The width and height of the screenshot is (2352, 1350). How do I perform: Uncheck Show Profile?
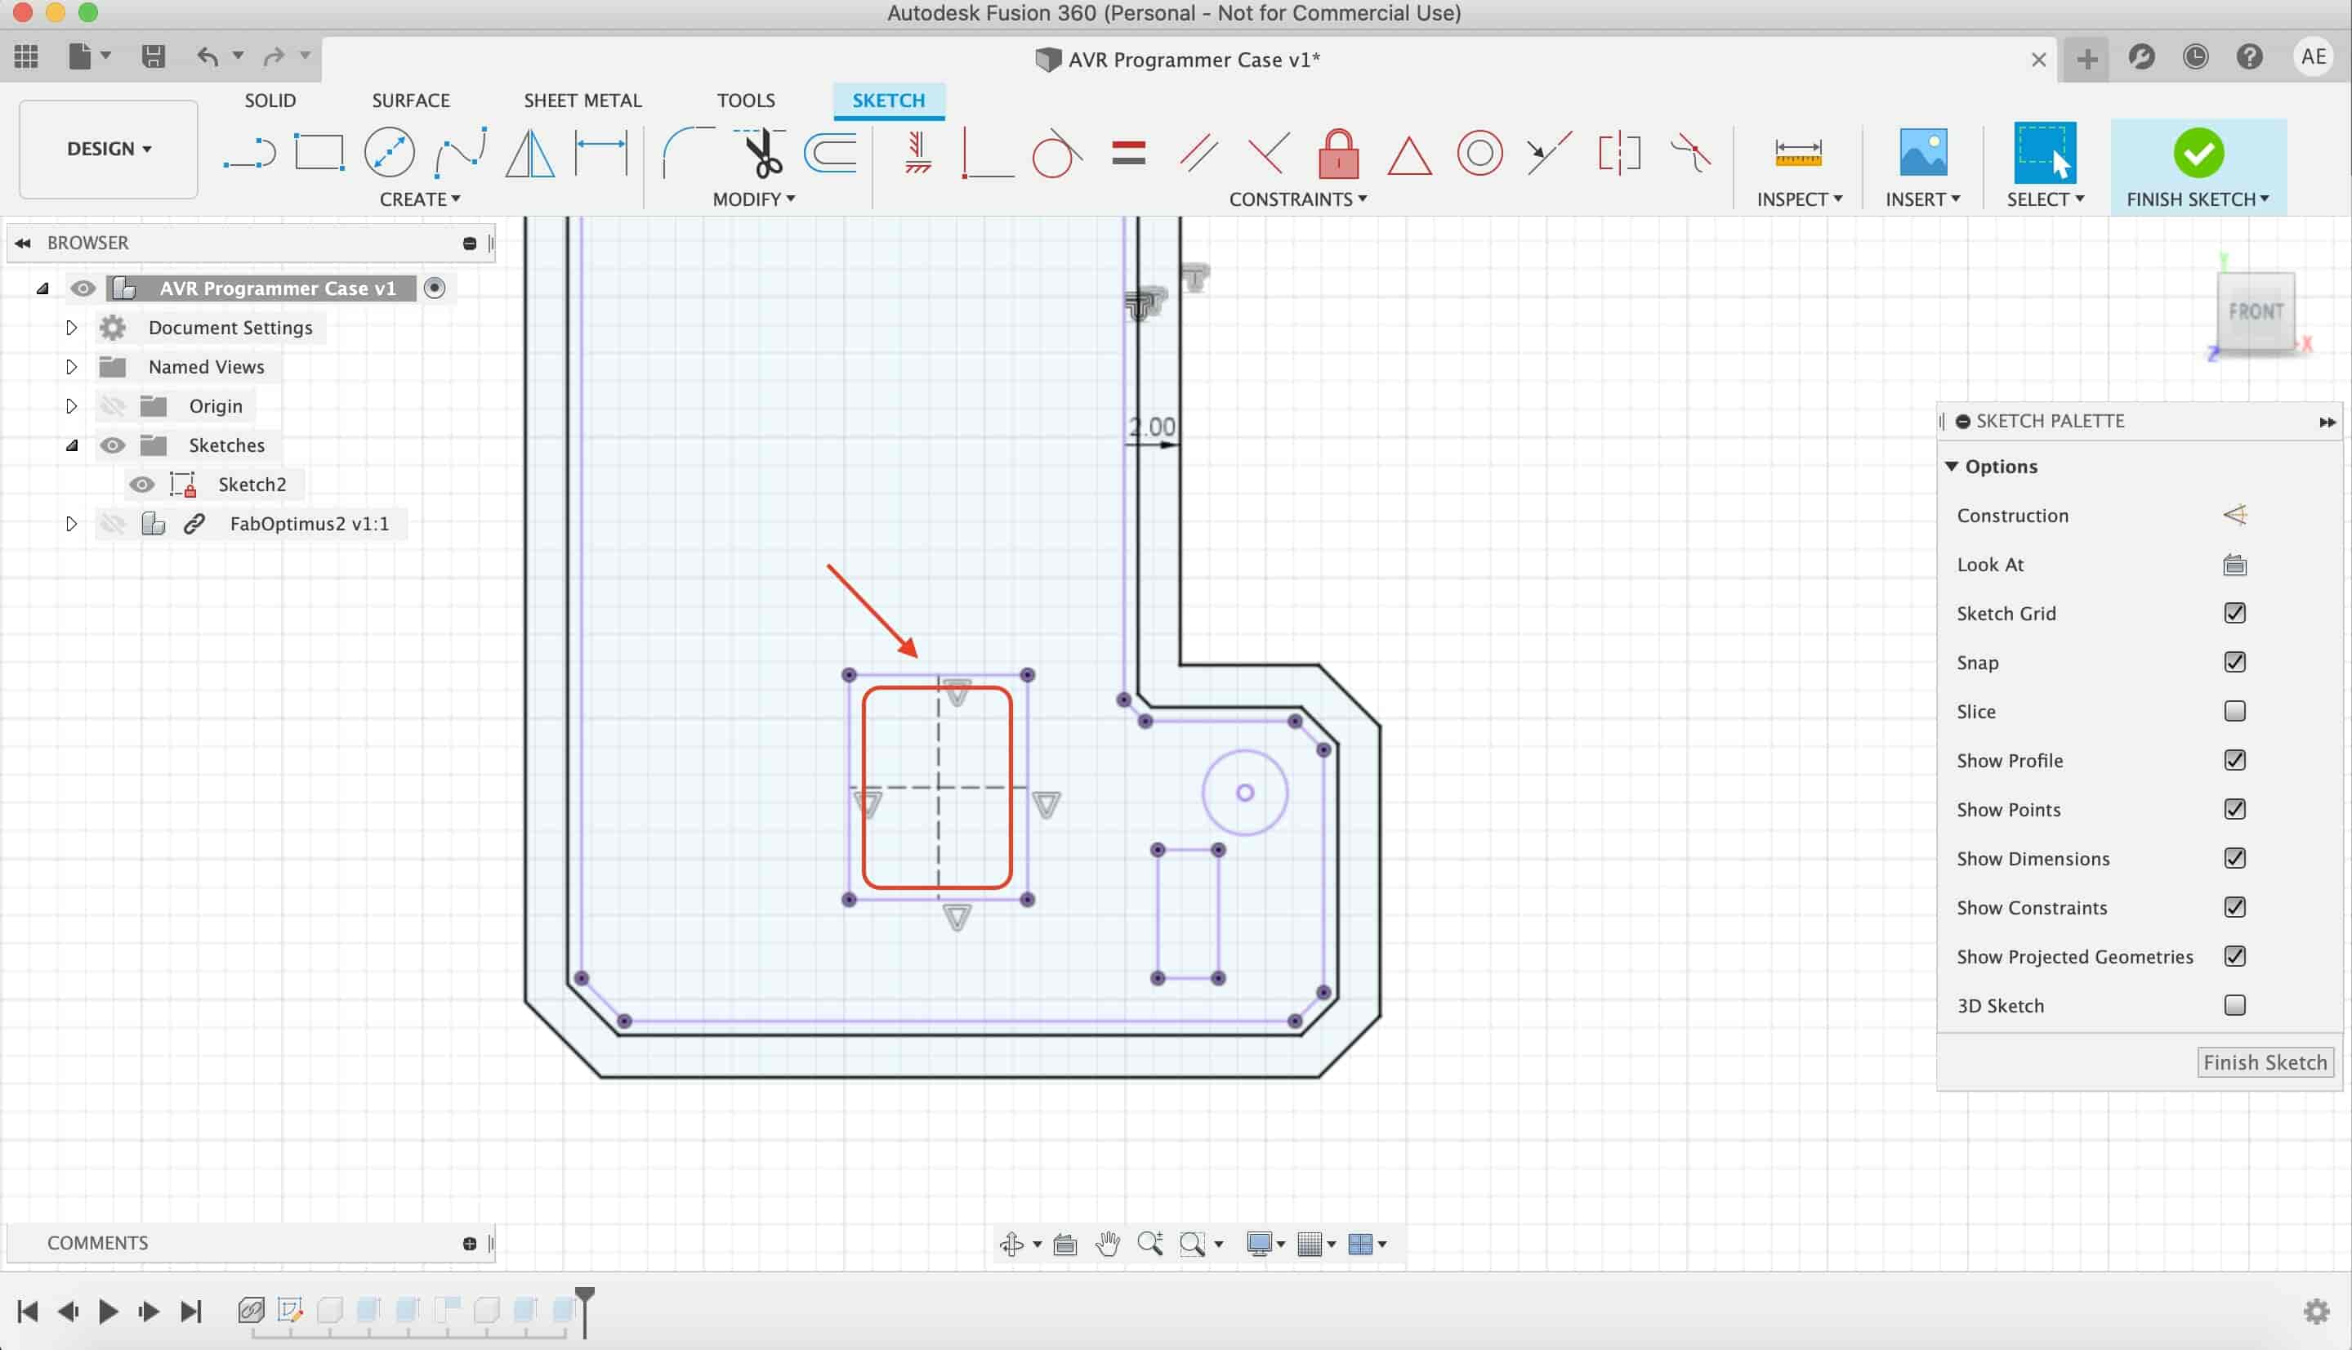[x=2234, y=760]
